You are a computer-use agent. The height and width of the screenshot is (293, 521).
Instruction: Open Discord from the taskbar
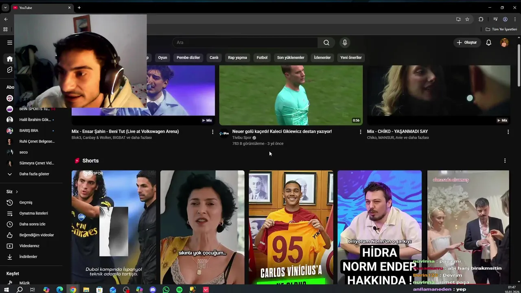point(153,290)
